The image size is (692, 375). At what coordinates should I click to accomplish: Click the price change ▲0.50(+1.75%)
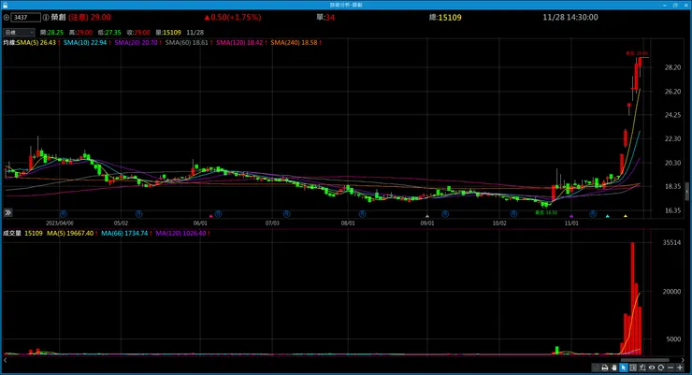[233, 18]
